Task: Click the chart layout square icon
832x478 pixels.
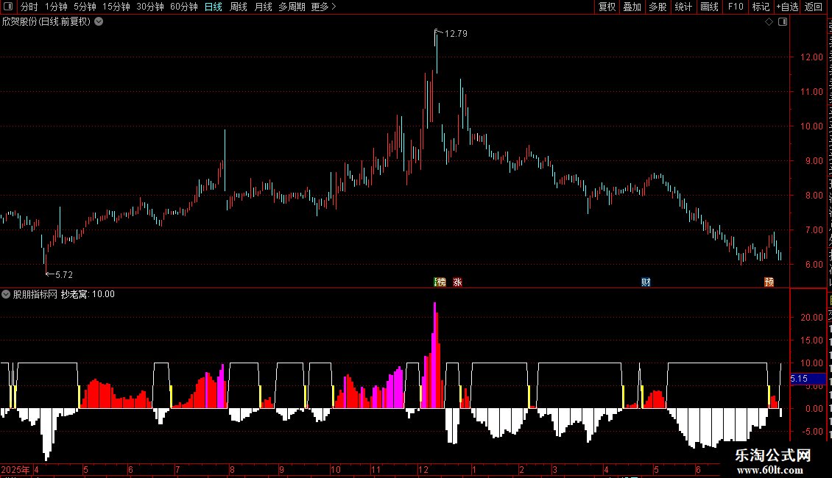Action: (783, 22)
